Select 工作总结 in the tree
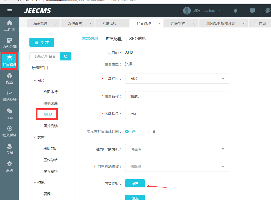Viewport: 271px width, 200px height. [x=51, y=160]
